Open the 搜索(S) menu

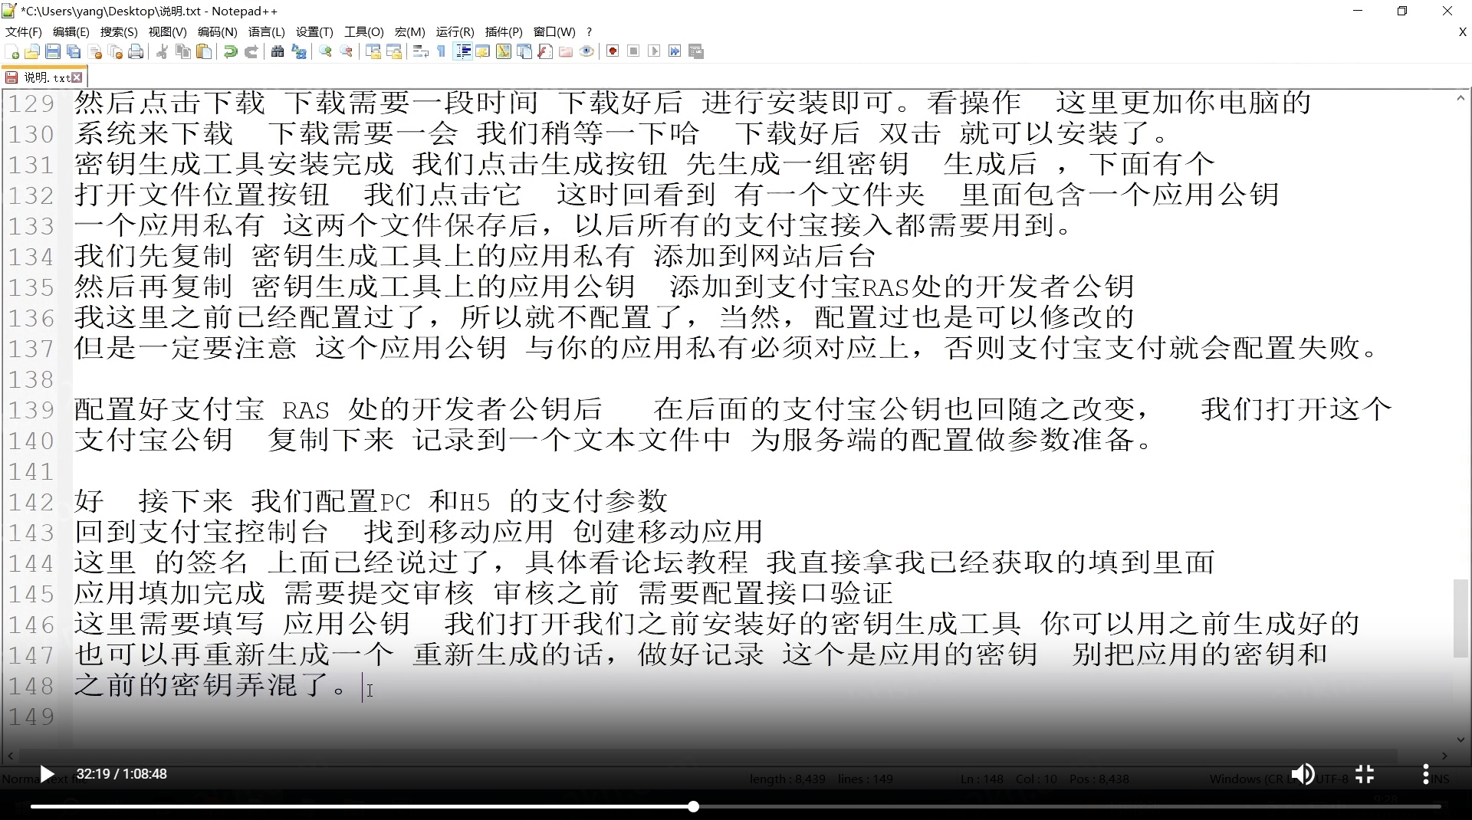[119, 31]
